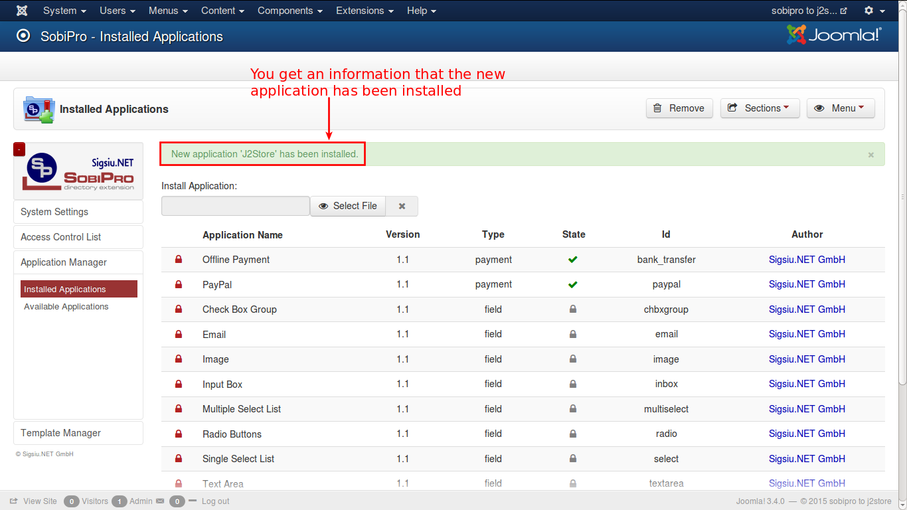Viewport: 907px width, 510px height.
Task: Open Sigsiu.NET GmbH link for Offline Payment
Action: (x=807, y=260)
